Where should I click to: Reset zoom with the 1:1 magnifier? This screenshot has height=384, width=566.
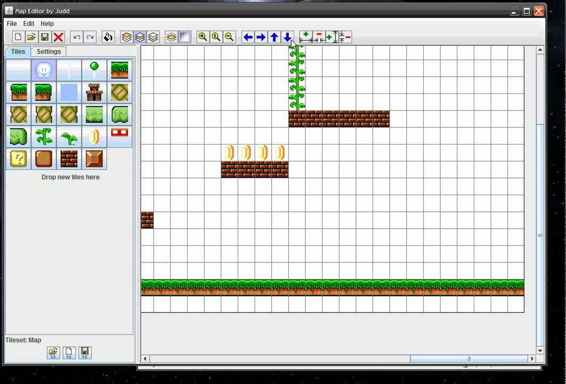click(x=216, y=37)
